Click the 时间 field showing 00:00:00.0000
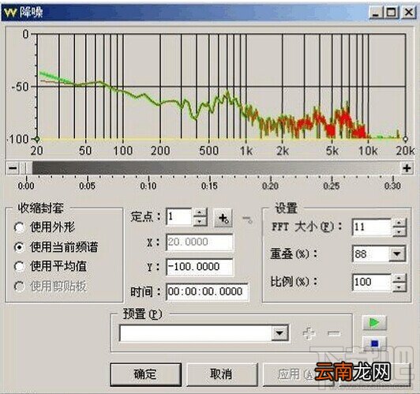 (x=207, y=291)
